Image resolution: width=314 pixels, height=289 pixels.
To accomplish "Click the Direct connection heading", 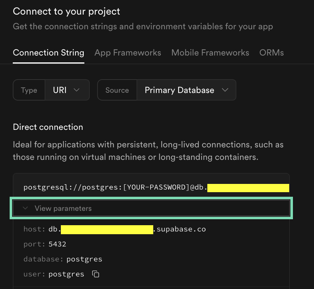I will (x=48, y=127).
